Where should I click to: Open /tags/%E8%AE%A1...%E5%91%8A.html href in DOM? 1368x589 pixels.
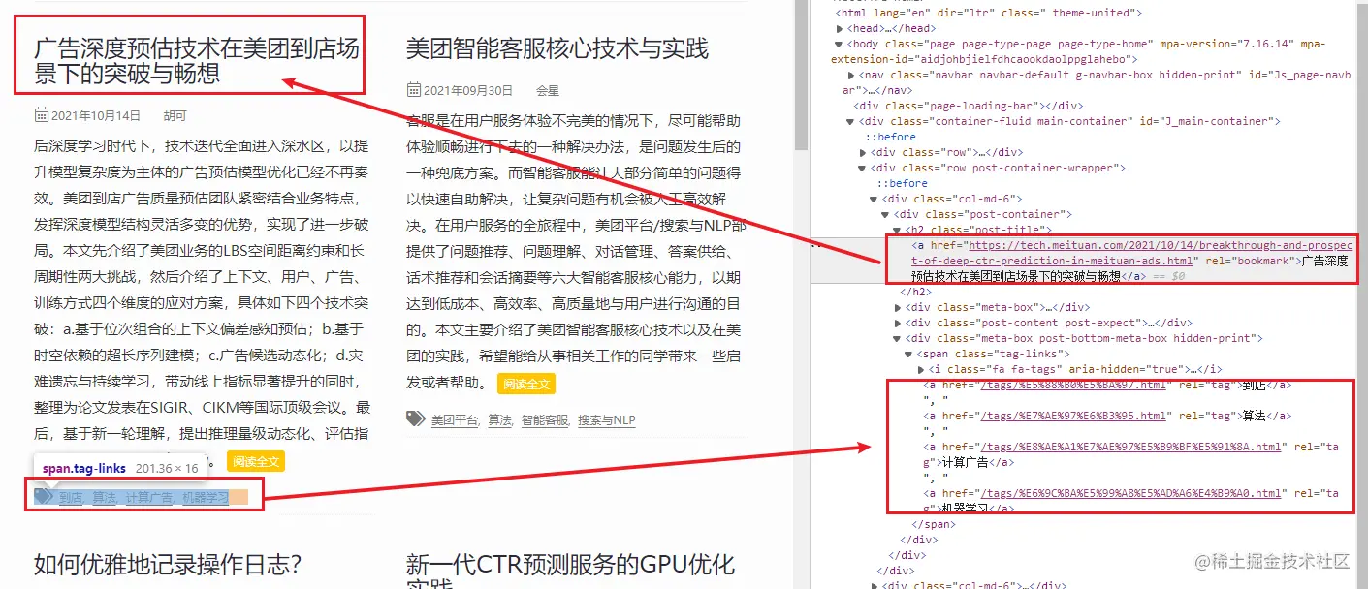pyautogui.click(x=1129, y=447)
